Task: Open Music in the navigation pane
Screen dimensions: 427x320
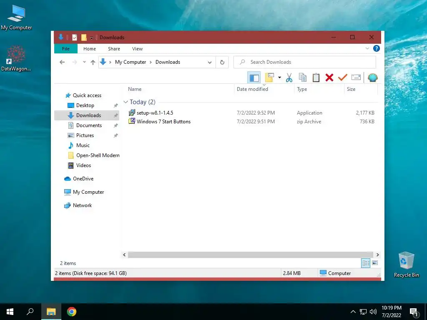Action: point(83,145)
